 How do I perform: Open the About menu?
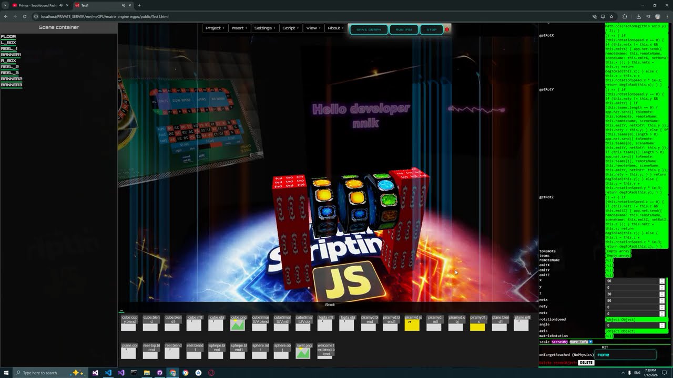335,28
